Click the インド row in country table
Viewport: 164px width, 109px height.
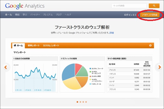[x=129, y=78]
